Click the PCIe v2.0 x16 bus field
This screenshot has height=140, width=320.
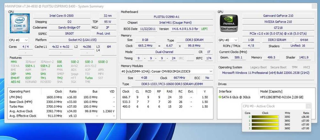278,34
